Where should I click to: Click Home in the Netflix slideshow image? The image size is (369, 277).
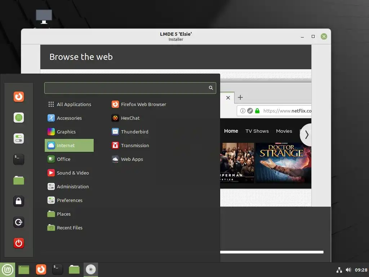[231, 131]
